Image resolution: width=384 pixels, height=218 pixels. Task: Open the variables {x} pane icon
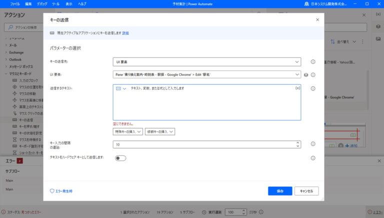click(378, 14)
